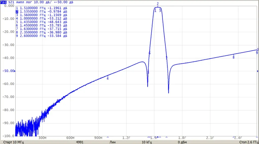This screenshot has width=259, height=144.
Task: Select marker 9 row reading -33.584 дБ
Action: [41, 36]
